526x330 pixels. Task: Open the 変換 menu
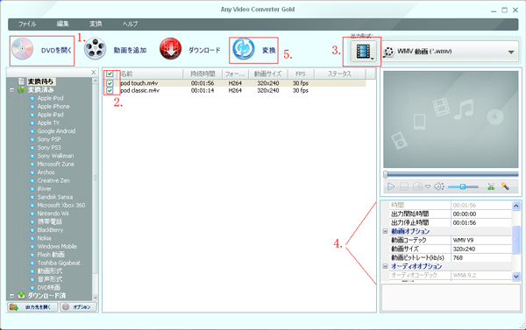pos(96,25)
